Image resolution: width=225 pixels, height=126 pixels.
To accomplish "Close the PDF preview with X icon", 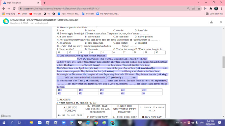I will coord(221,22).
